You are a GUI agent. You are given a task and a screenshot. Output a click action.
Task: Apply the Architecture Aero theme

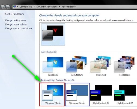(x=77, y=66)
